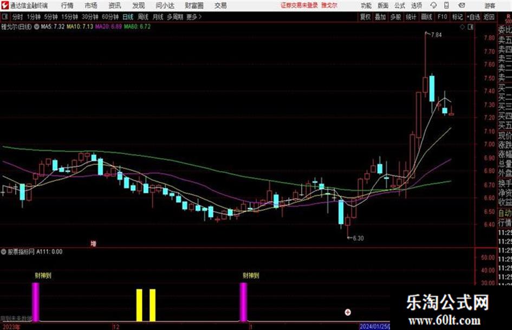The height and width of the screenshot is (330, 512).
Task: Open the headset customer service icon
Action: tap(433, 5)
